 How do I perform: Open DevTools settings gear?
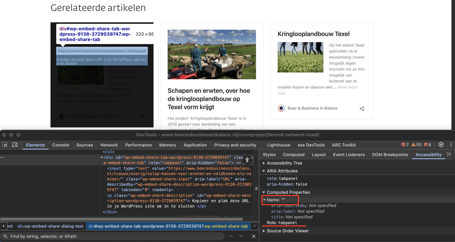point(441,145)
